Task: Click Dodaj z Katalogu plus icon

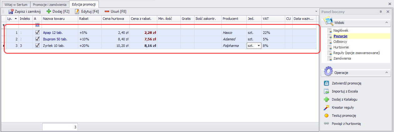Action: (326, 99)
